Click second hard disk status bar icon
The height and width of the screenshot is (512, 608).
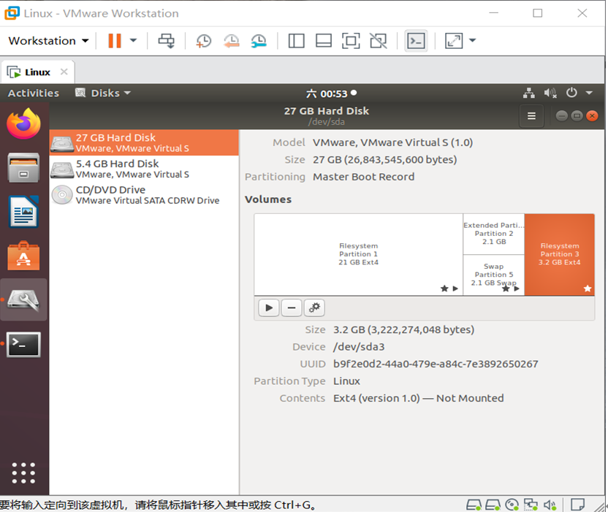(493, 505)
